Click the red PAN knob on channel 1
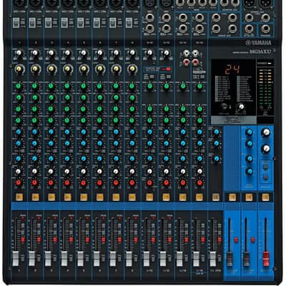 click(x=19, y=183)
